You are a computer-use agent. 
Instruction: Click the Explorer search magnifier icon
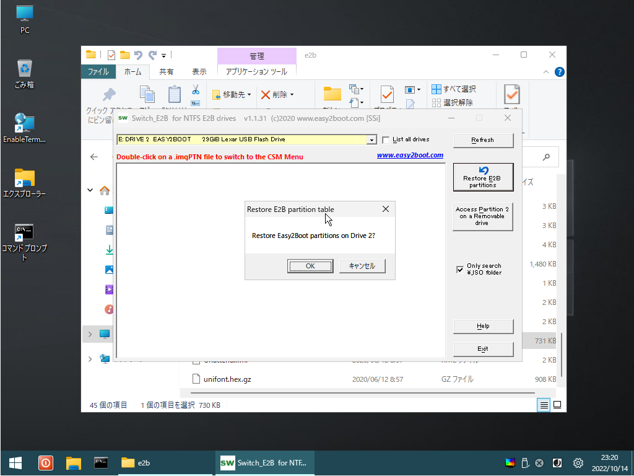point(546,157)
